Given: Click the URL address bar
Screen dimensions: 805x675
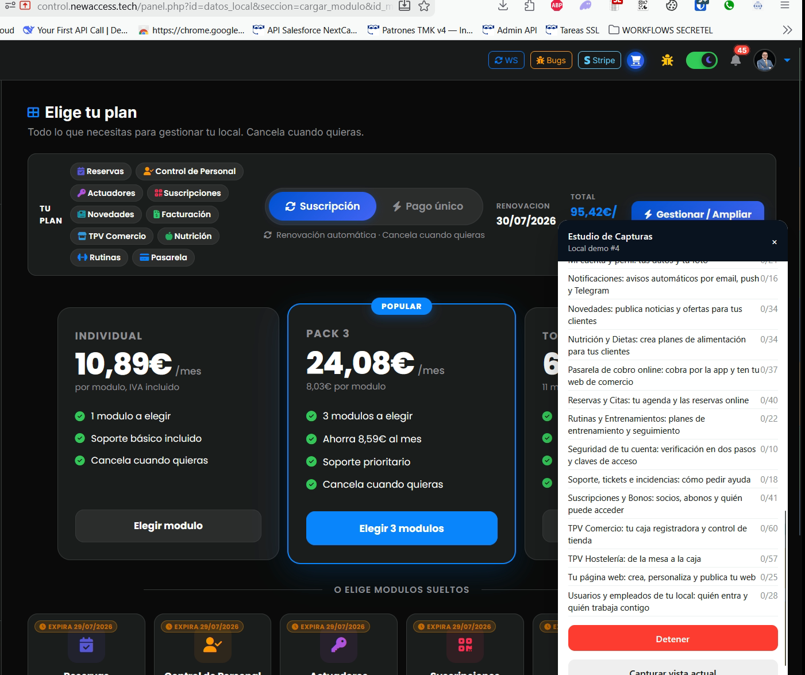Looking at the screenshot, I should point(215,6).
